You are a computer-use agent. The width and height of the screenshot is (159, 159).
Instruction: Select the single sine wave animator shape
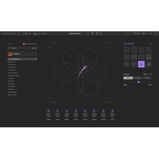coord(127,57)
